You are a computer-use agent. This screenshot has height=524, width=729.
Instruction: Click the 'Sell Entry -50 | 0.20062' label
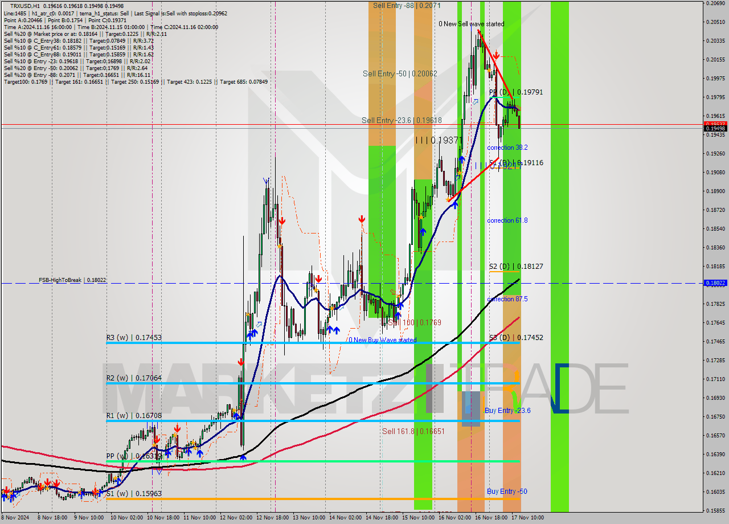(400, 73)
